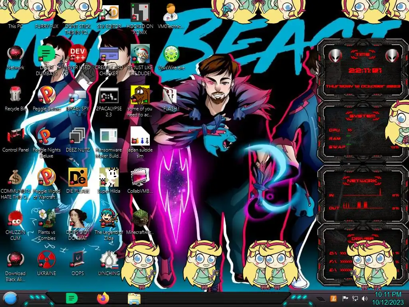
Task: Select the CHUZZIN CUM red fuzzy icon
Action: (16, 225)
